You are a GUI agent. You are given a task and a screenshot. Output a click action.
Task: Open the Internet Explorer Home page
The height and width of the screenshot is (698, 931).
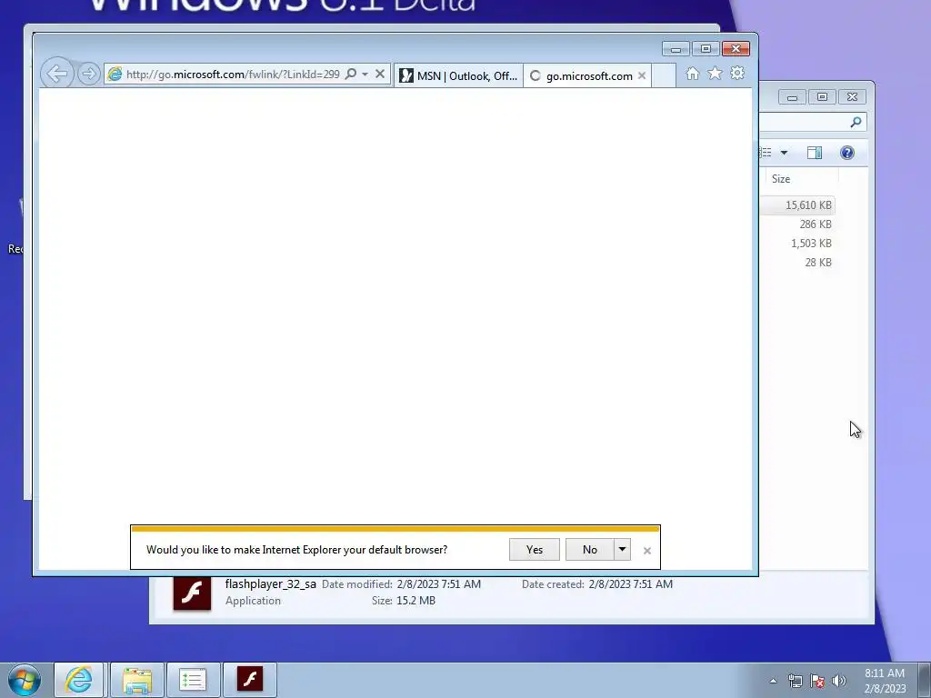tap(692, 74)
